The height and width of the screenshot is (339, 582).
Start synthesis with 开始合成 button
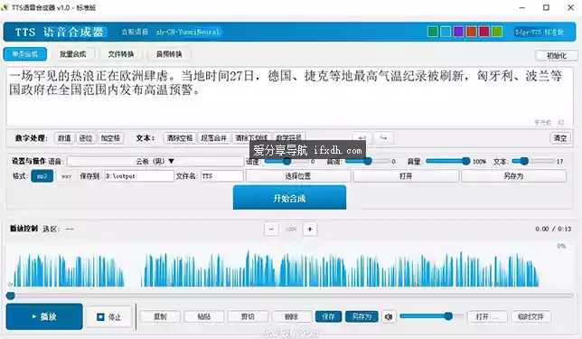point(289,198)
